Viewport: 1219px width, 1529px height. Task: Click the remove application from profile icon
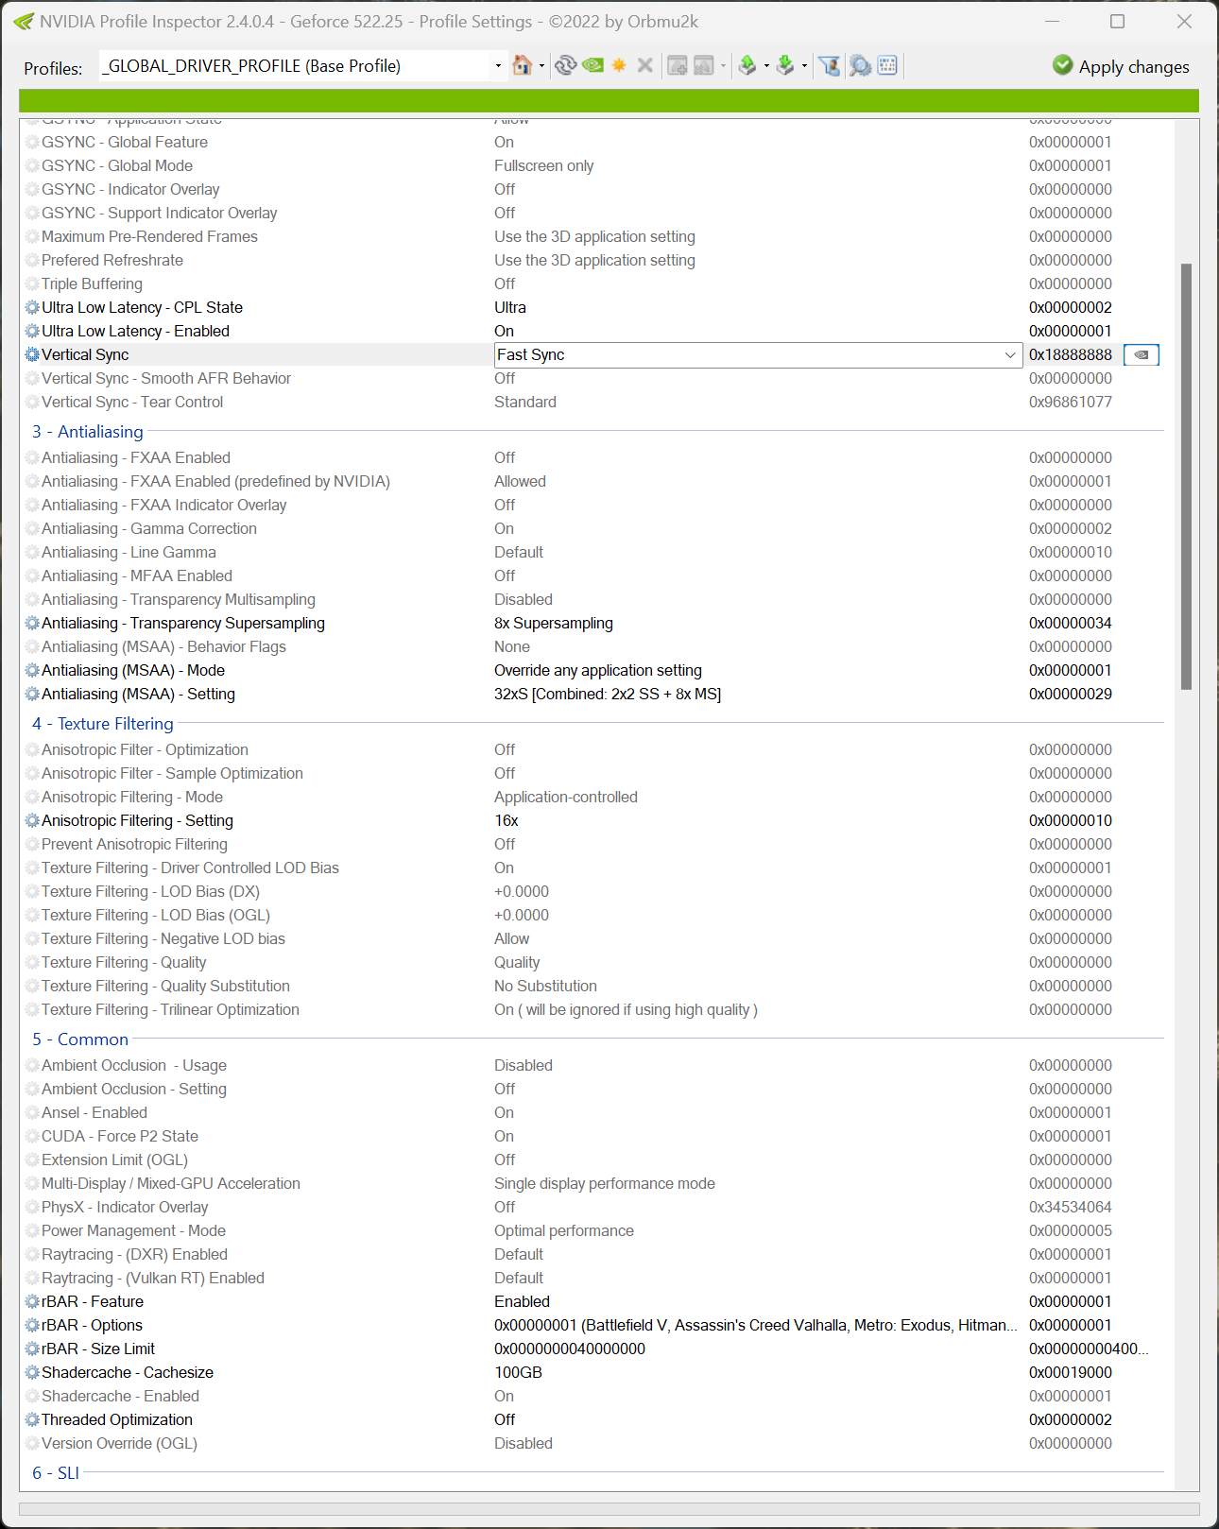(x=704, y=65)
